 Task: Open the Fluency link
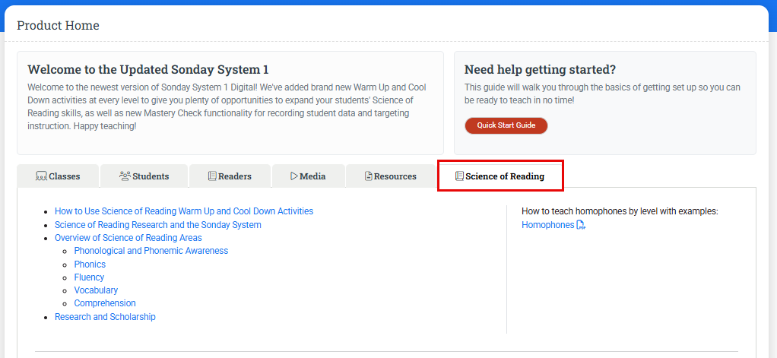tap(89, 277)
